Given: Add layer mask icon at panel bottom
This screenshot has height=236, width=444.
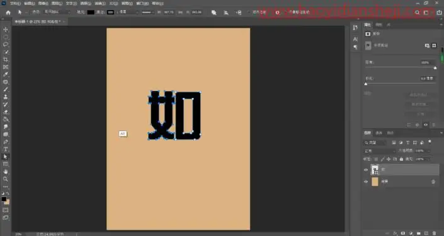Looking at the screenshot, I should (403, 233).
